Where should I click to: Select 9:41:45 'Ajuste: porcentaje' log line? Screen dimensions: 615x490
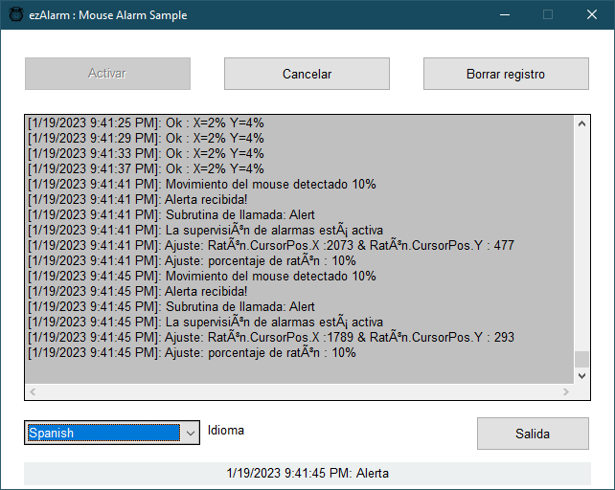click(192, 352)
